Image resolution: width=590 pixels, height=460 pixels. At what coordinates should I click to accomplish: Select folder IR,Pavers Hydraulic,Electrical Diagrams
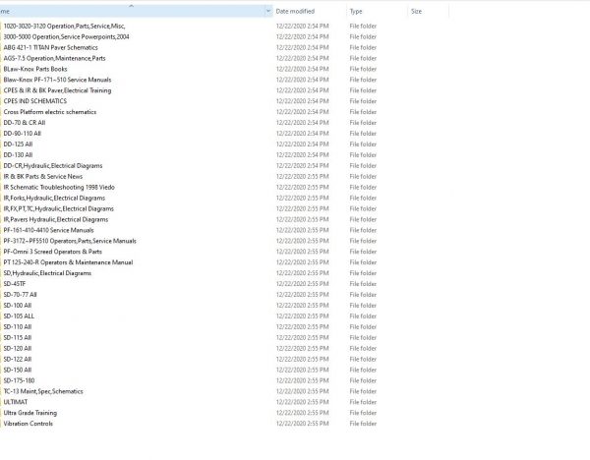tap(56, 219)
